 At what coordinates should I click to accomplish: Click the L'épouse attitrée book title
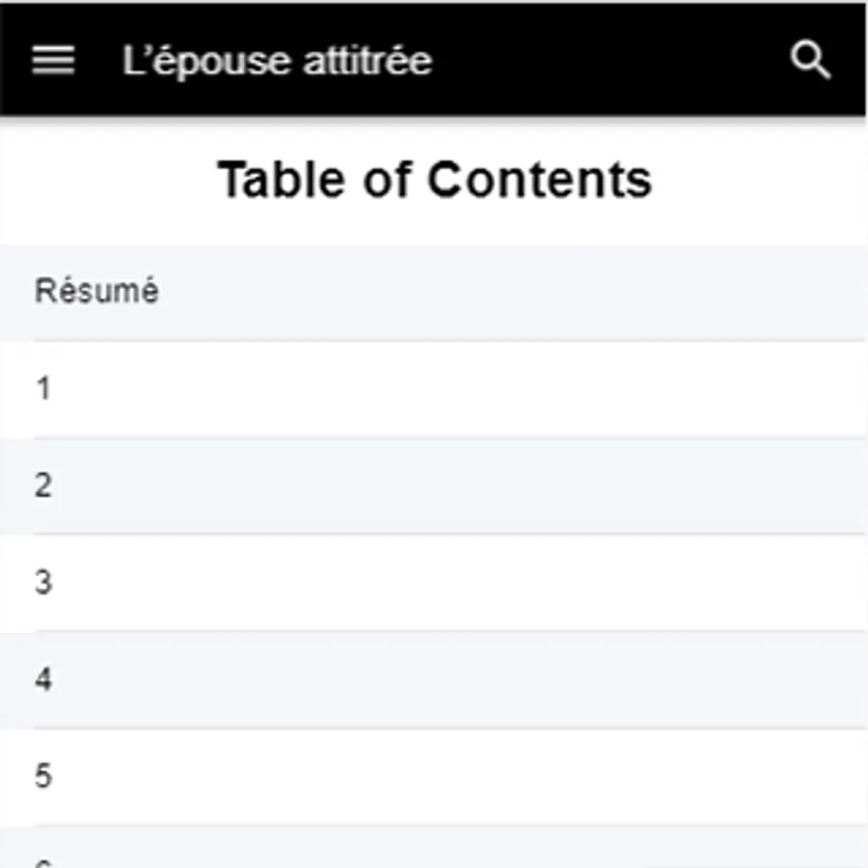[277, 61]
